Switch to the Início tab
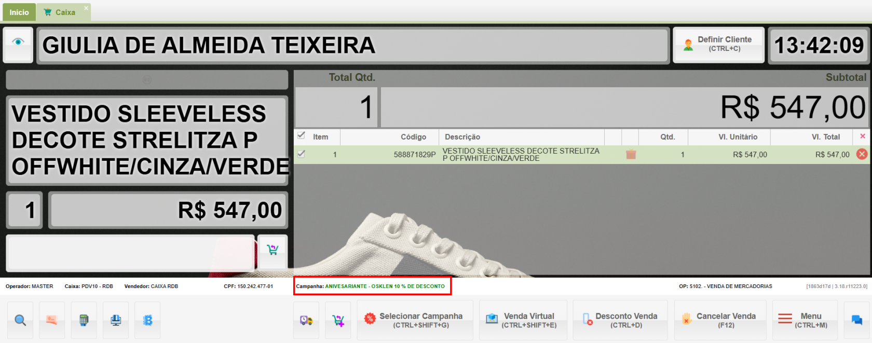Image resolution: width=872 pixels, height=343 pixels. [19, 12]
